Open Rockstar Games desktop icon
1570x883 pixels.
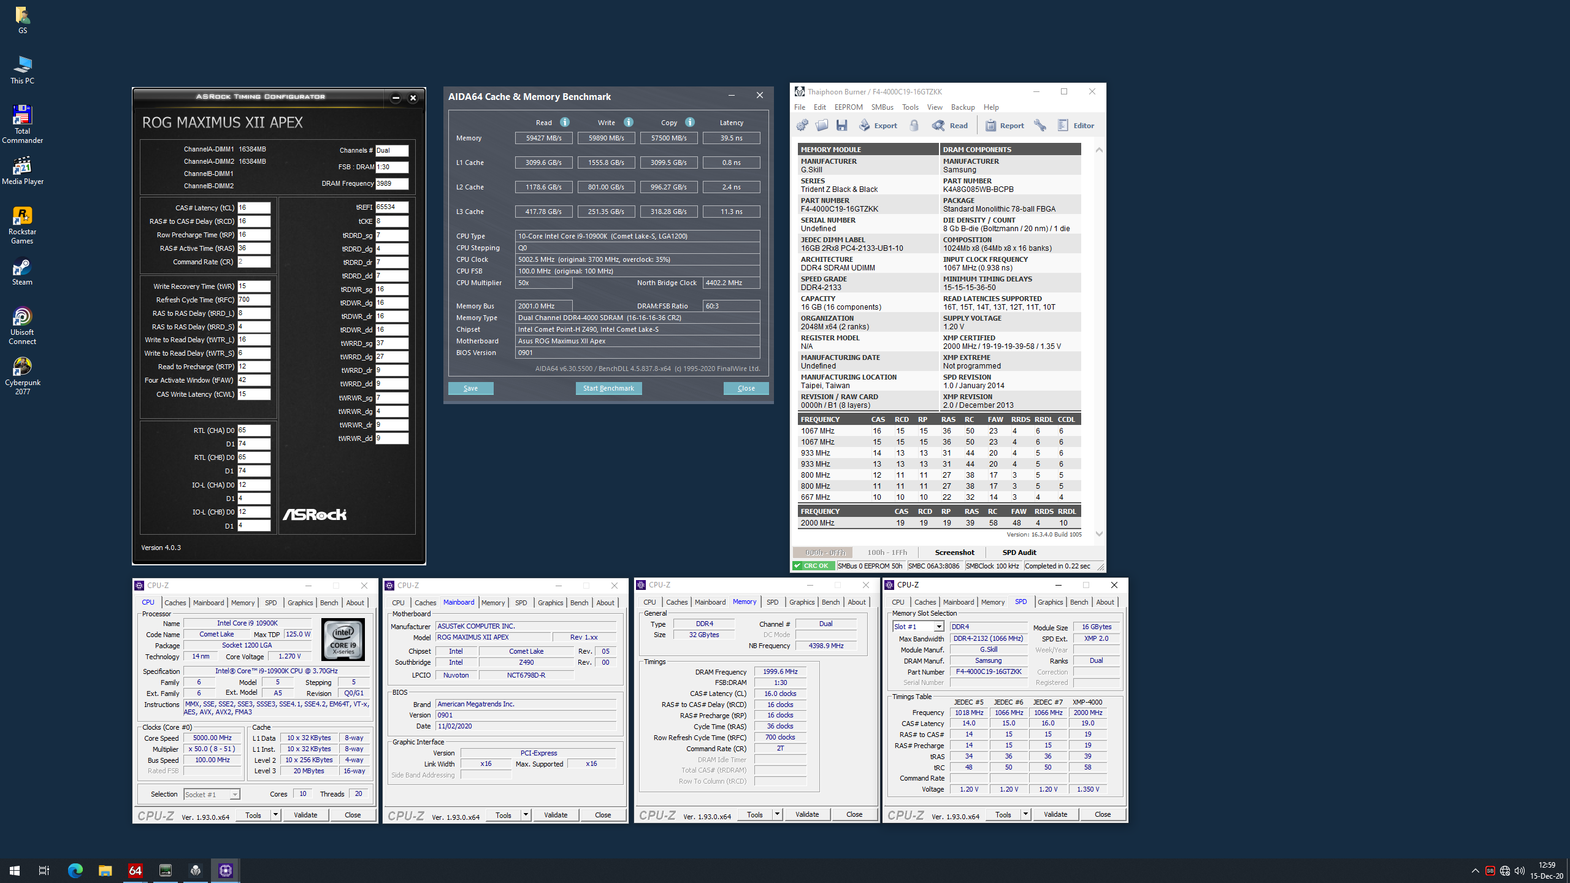(x=22, y=226)
